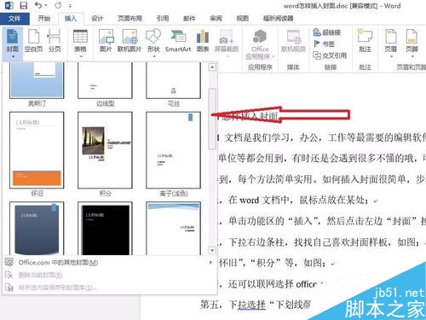Insert a 空白页 blank page
426x320 pixels.
point(33,41)
